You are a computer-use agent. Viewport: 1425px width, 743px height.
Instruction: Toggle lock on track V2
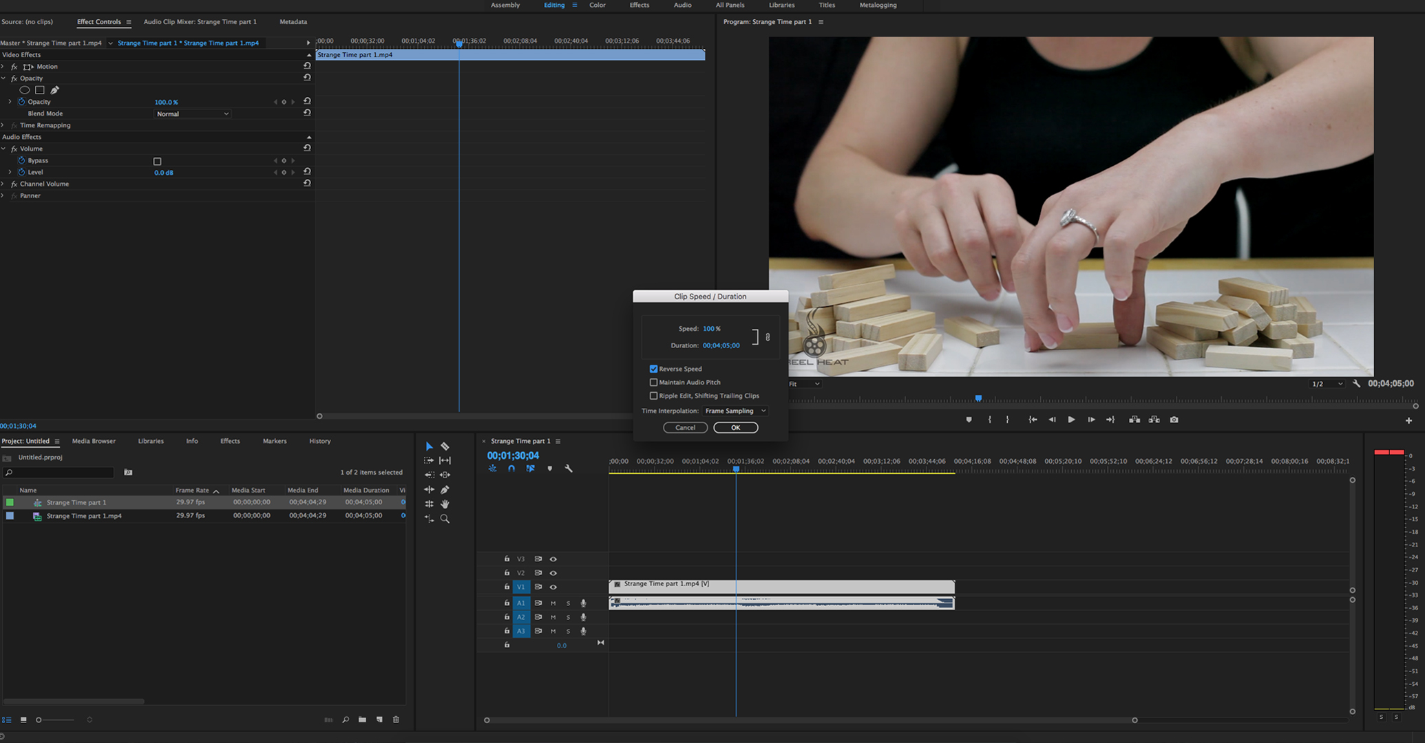tap(507, 572)
